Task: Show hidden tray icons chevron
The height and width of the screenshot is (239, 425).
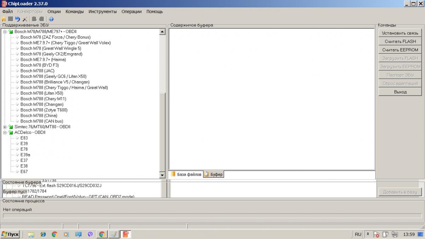Action: [x=368, y=234]
